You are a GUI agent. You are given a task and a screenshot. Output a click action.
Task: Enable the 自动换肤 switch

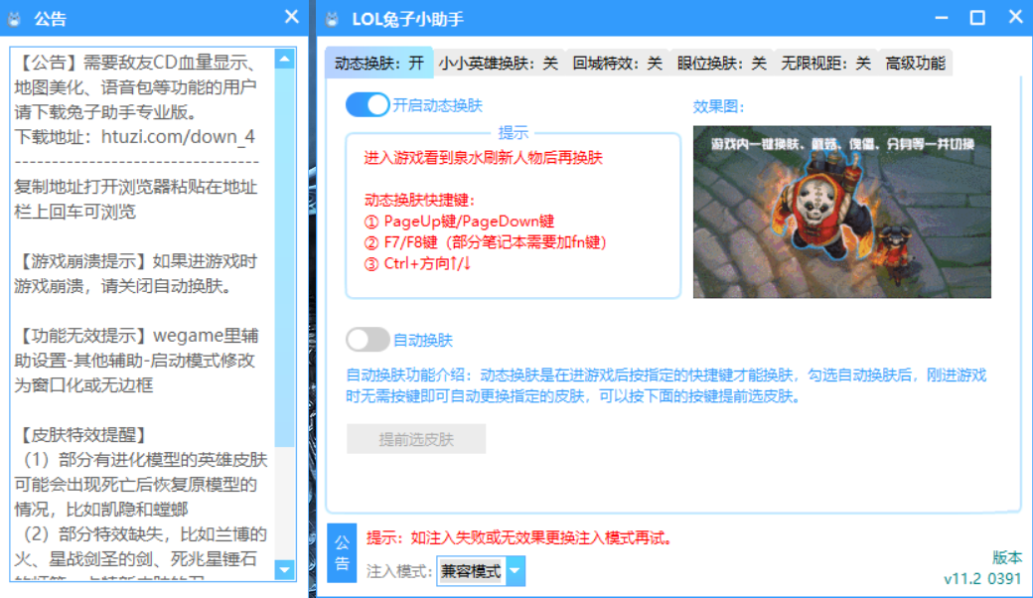coord(369,340)
